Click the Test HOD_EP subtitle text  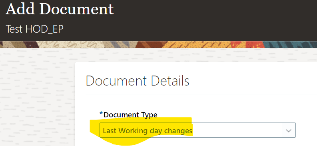tap(34, 29)
